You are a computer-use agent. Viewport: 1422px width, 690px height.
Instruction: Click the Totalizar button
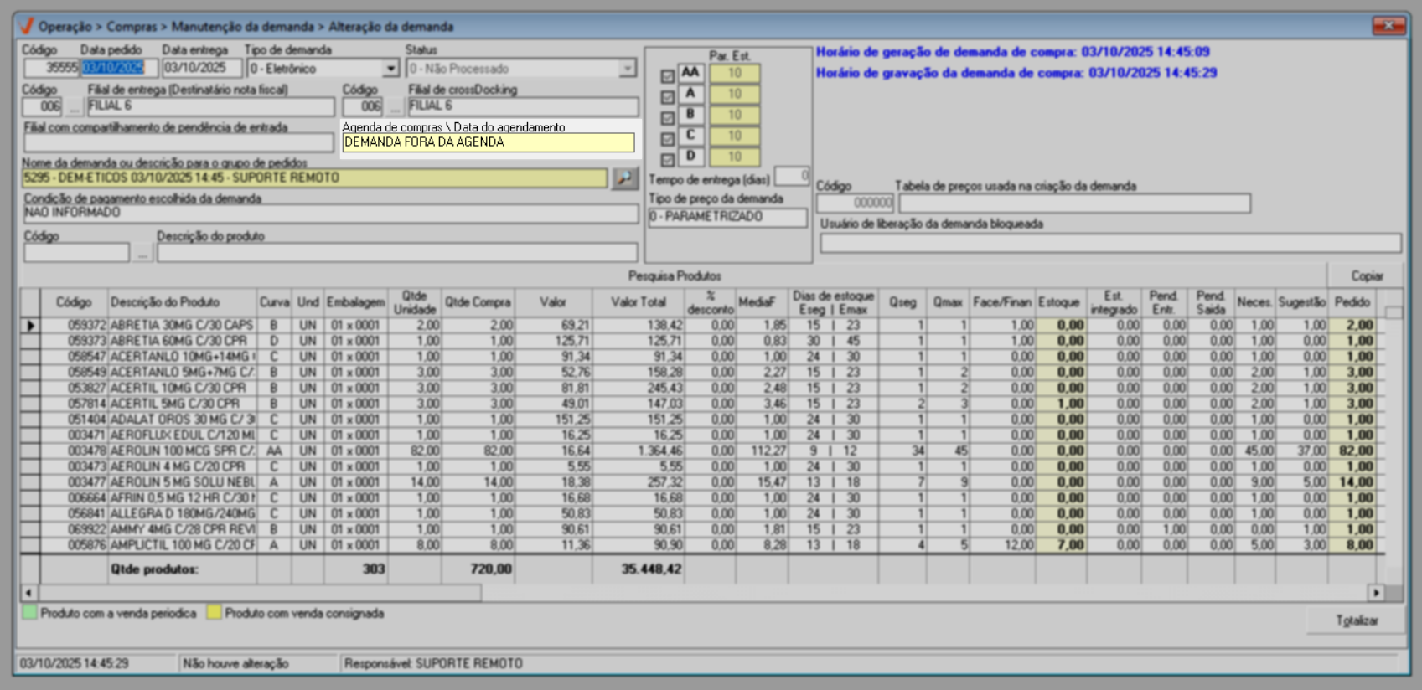click(x=1356, y=620)
